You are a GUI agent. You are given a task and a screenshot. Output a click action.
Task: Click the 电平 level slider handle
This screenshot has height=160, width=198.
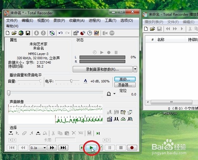tap(71, 81)
